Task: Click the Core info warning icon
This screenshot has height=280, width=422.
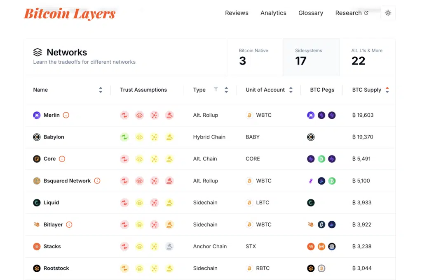Action: pyautogui.click(x=62, y=159)
